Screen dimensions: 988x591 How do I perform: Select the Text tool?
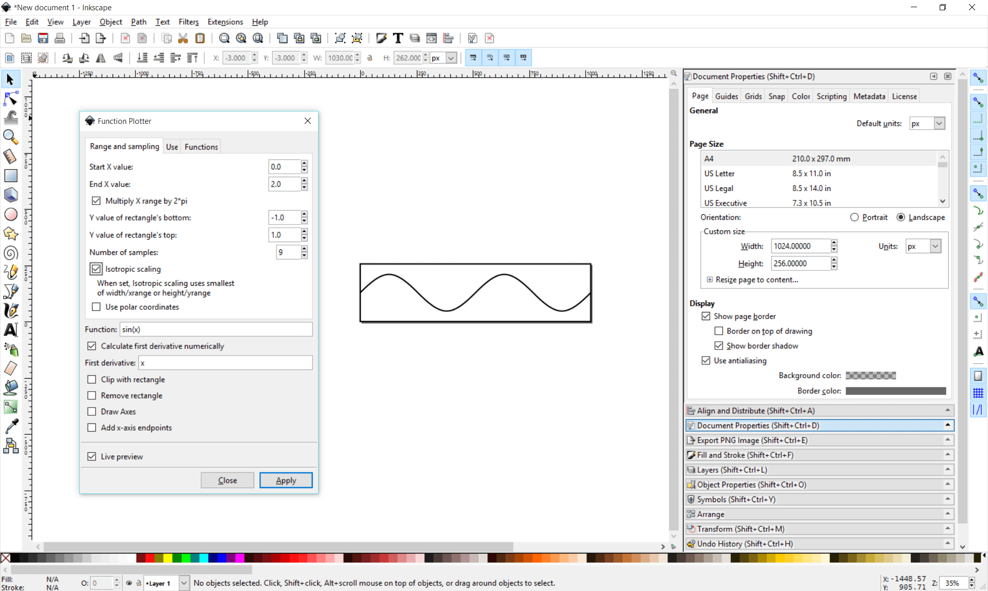click(x=10, y=329)
